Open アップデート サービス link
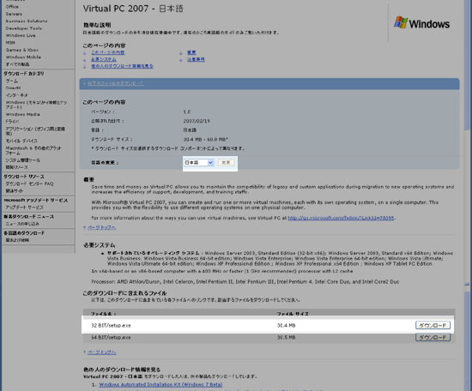This screenshot has height=391, width=472. pos(24,208)
